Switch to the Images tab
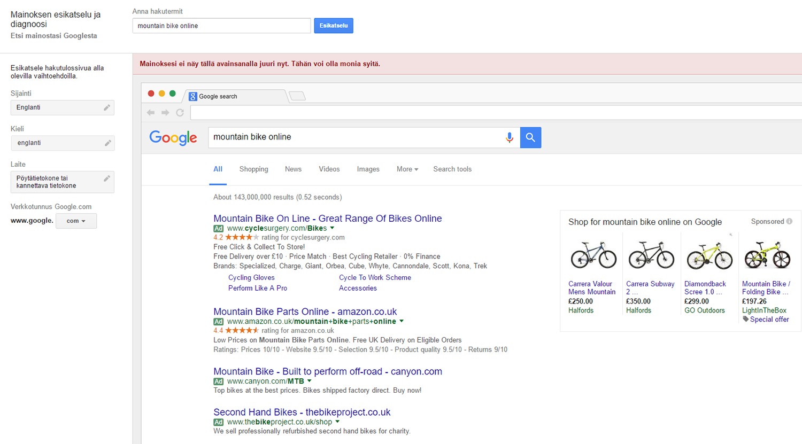Image resolution: width=802 pixels, height=444 pixels. click(x=368, y=169)
